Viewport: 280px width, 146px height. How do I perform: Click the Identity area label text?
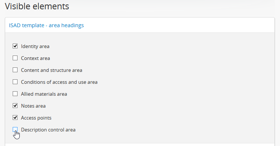35,47
